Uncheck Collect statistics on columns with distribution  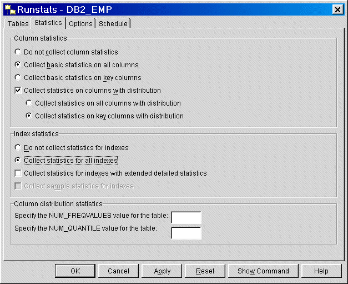(18, 91)
